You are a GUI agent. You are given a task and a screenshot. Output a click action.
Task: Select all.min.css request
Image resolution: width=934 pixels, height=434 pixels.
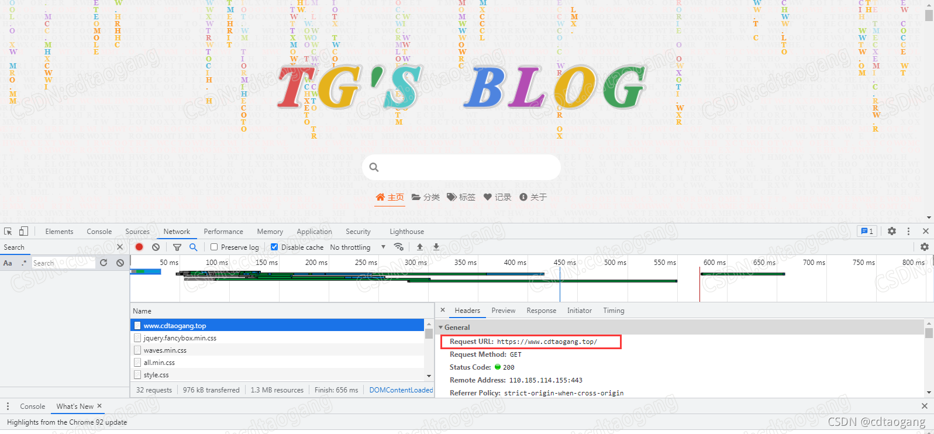coord(277,362)
